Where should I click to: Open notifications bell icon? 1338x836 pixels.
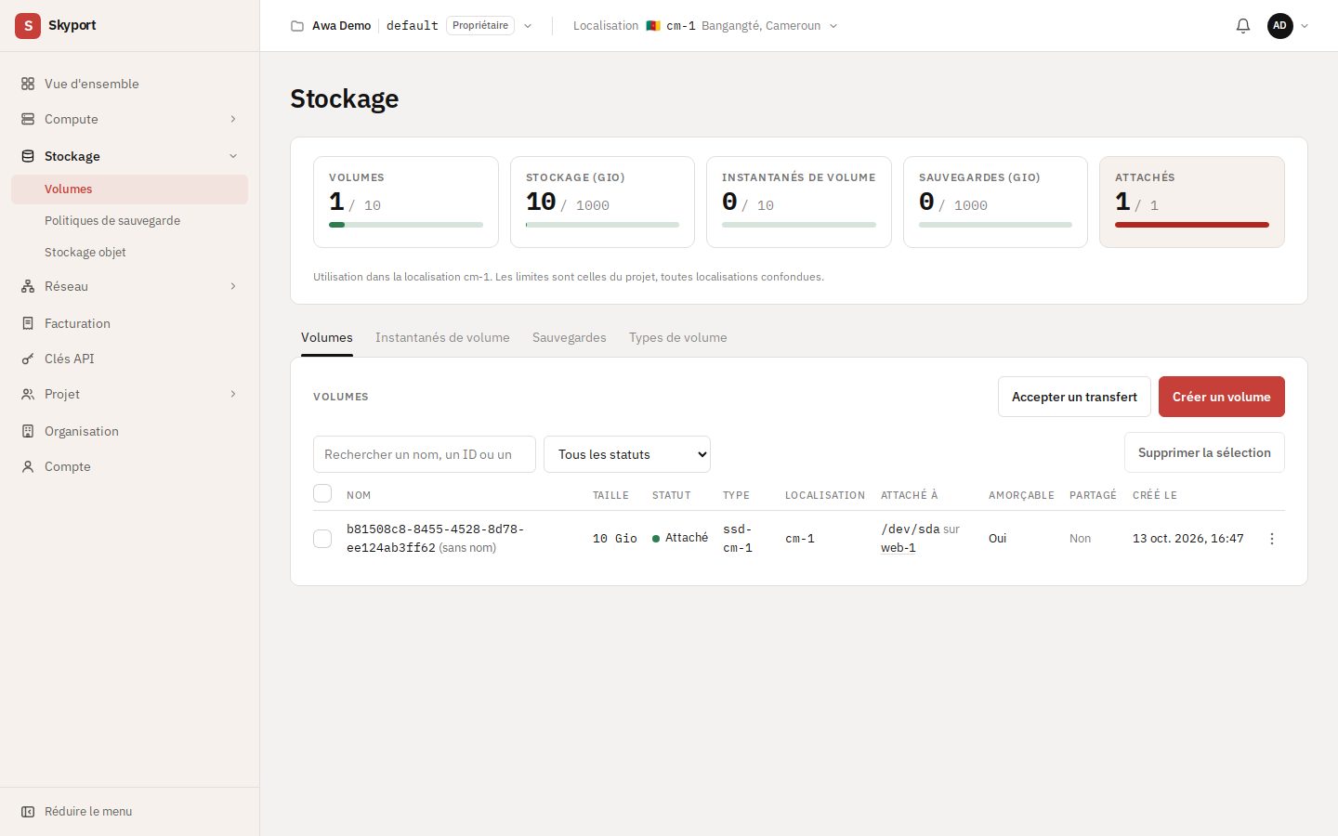[x=1243, y=26]
